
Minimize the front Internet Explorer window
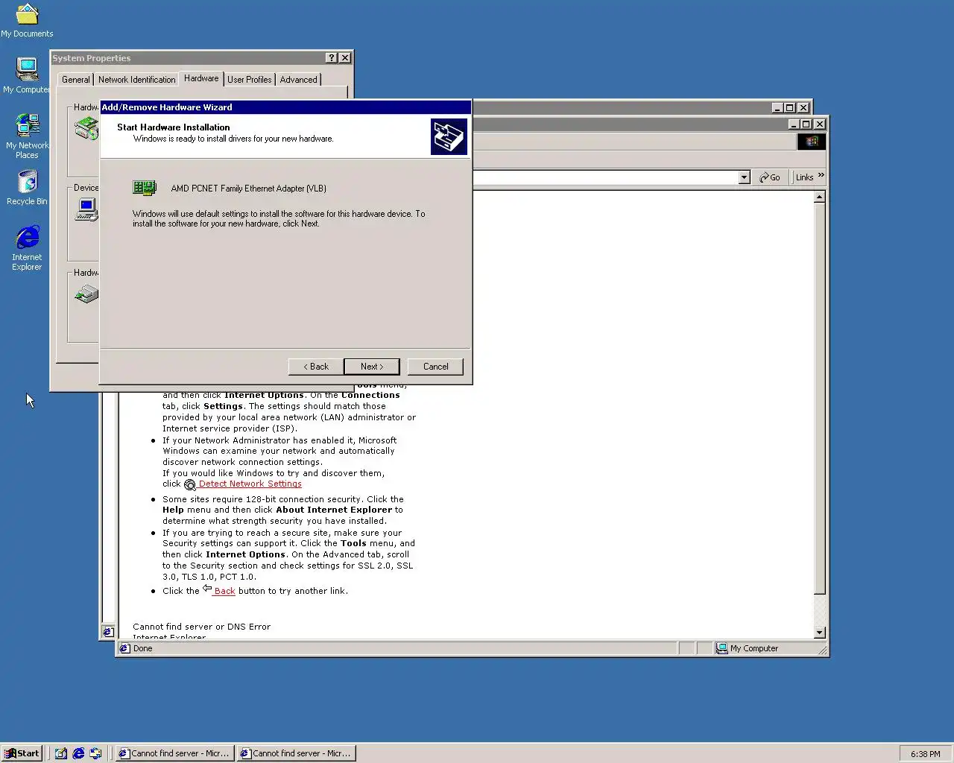click(794, 124)
